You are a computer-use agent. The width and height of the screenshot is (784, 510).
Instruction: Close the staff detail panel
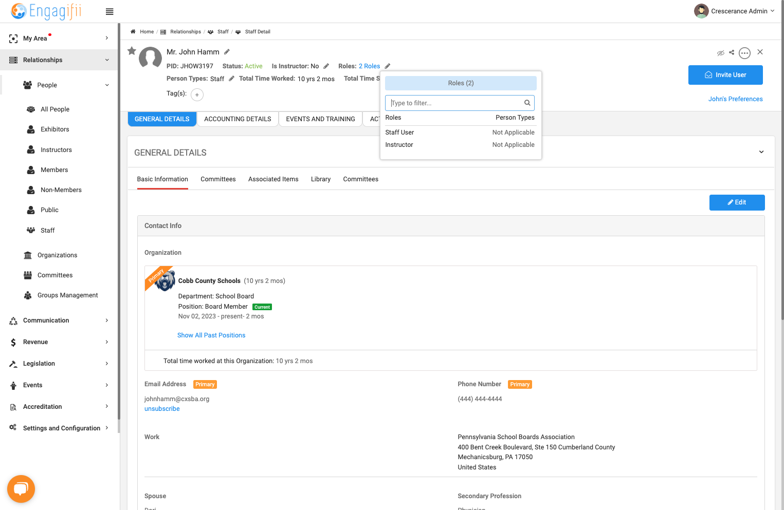click(x=760, y=52)
